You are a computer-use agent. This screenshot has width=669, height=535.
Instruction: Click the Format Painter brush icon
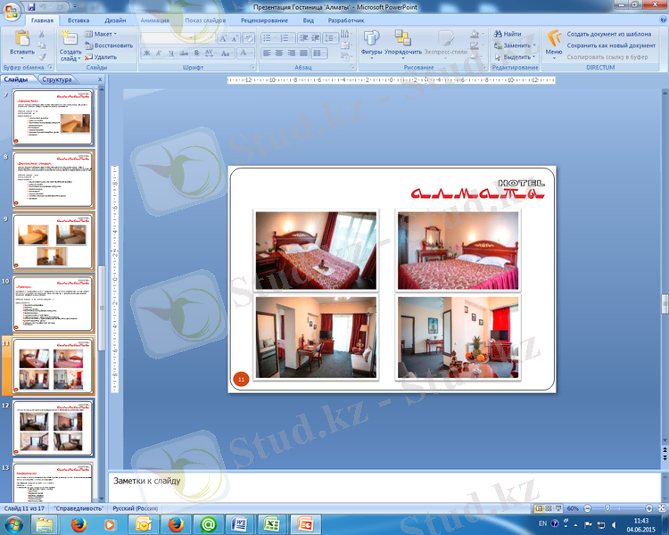coord(42,57)
